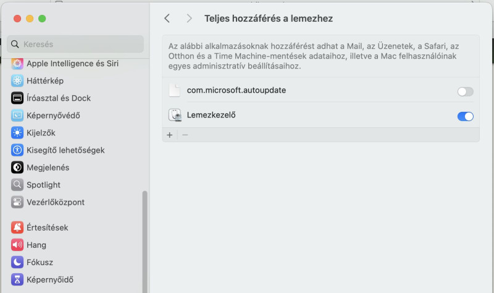This screenshot has width=494, height=293.
Task: Select the Lemezkezelő row text
Action: pos(211,115)
